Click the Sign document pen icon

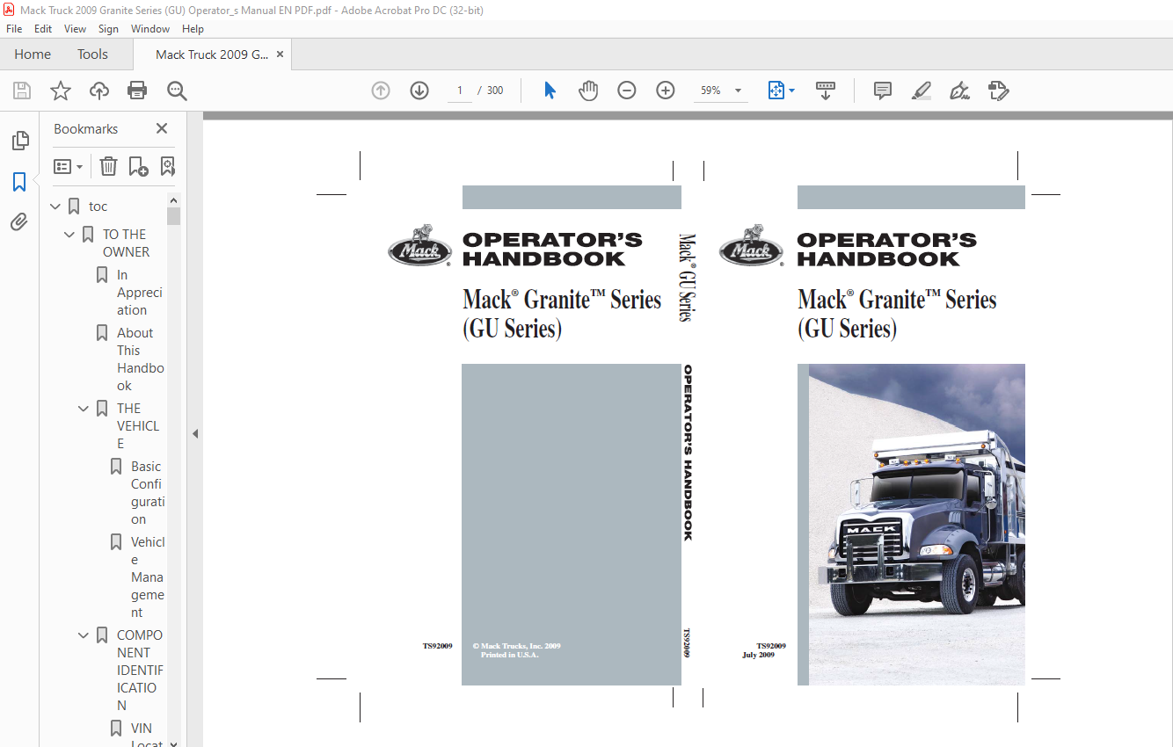coord(959,91)
